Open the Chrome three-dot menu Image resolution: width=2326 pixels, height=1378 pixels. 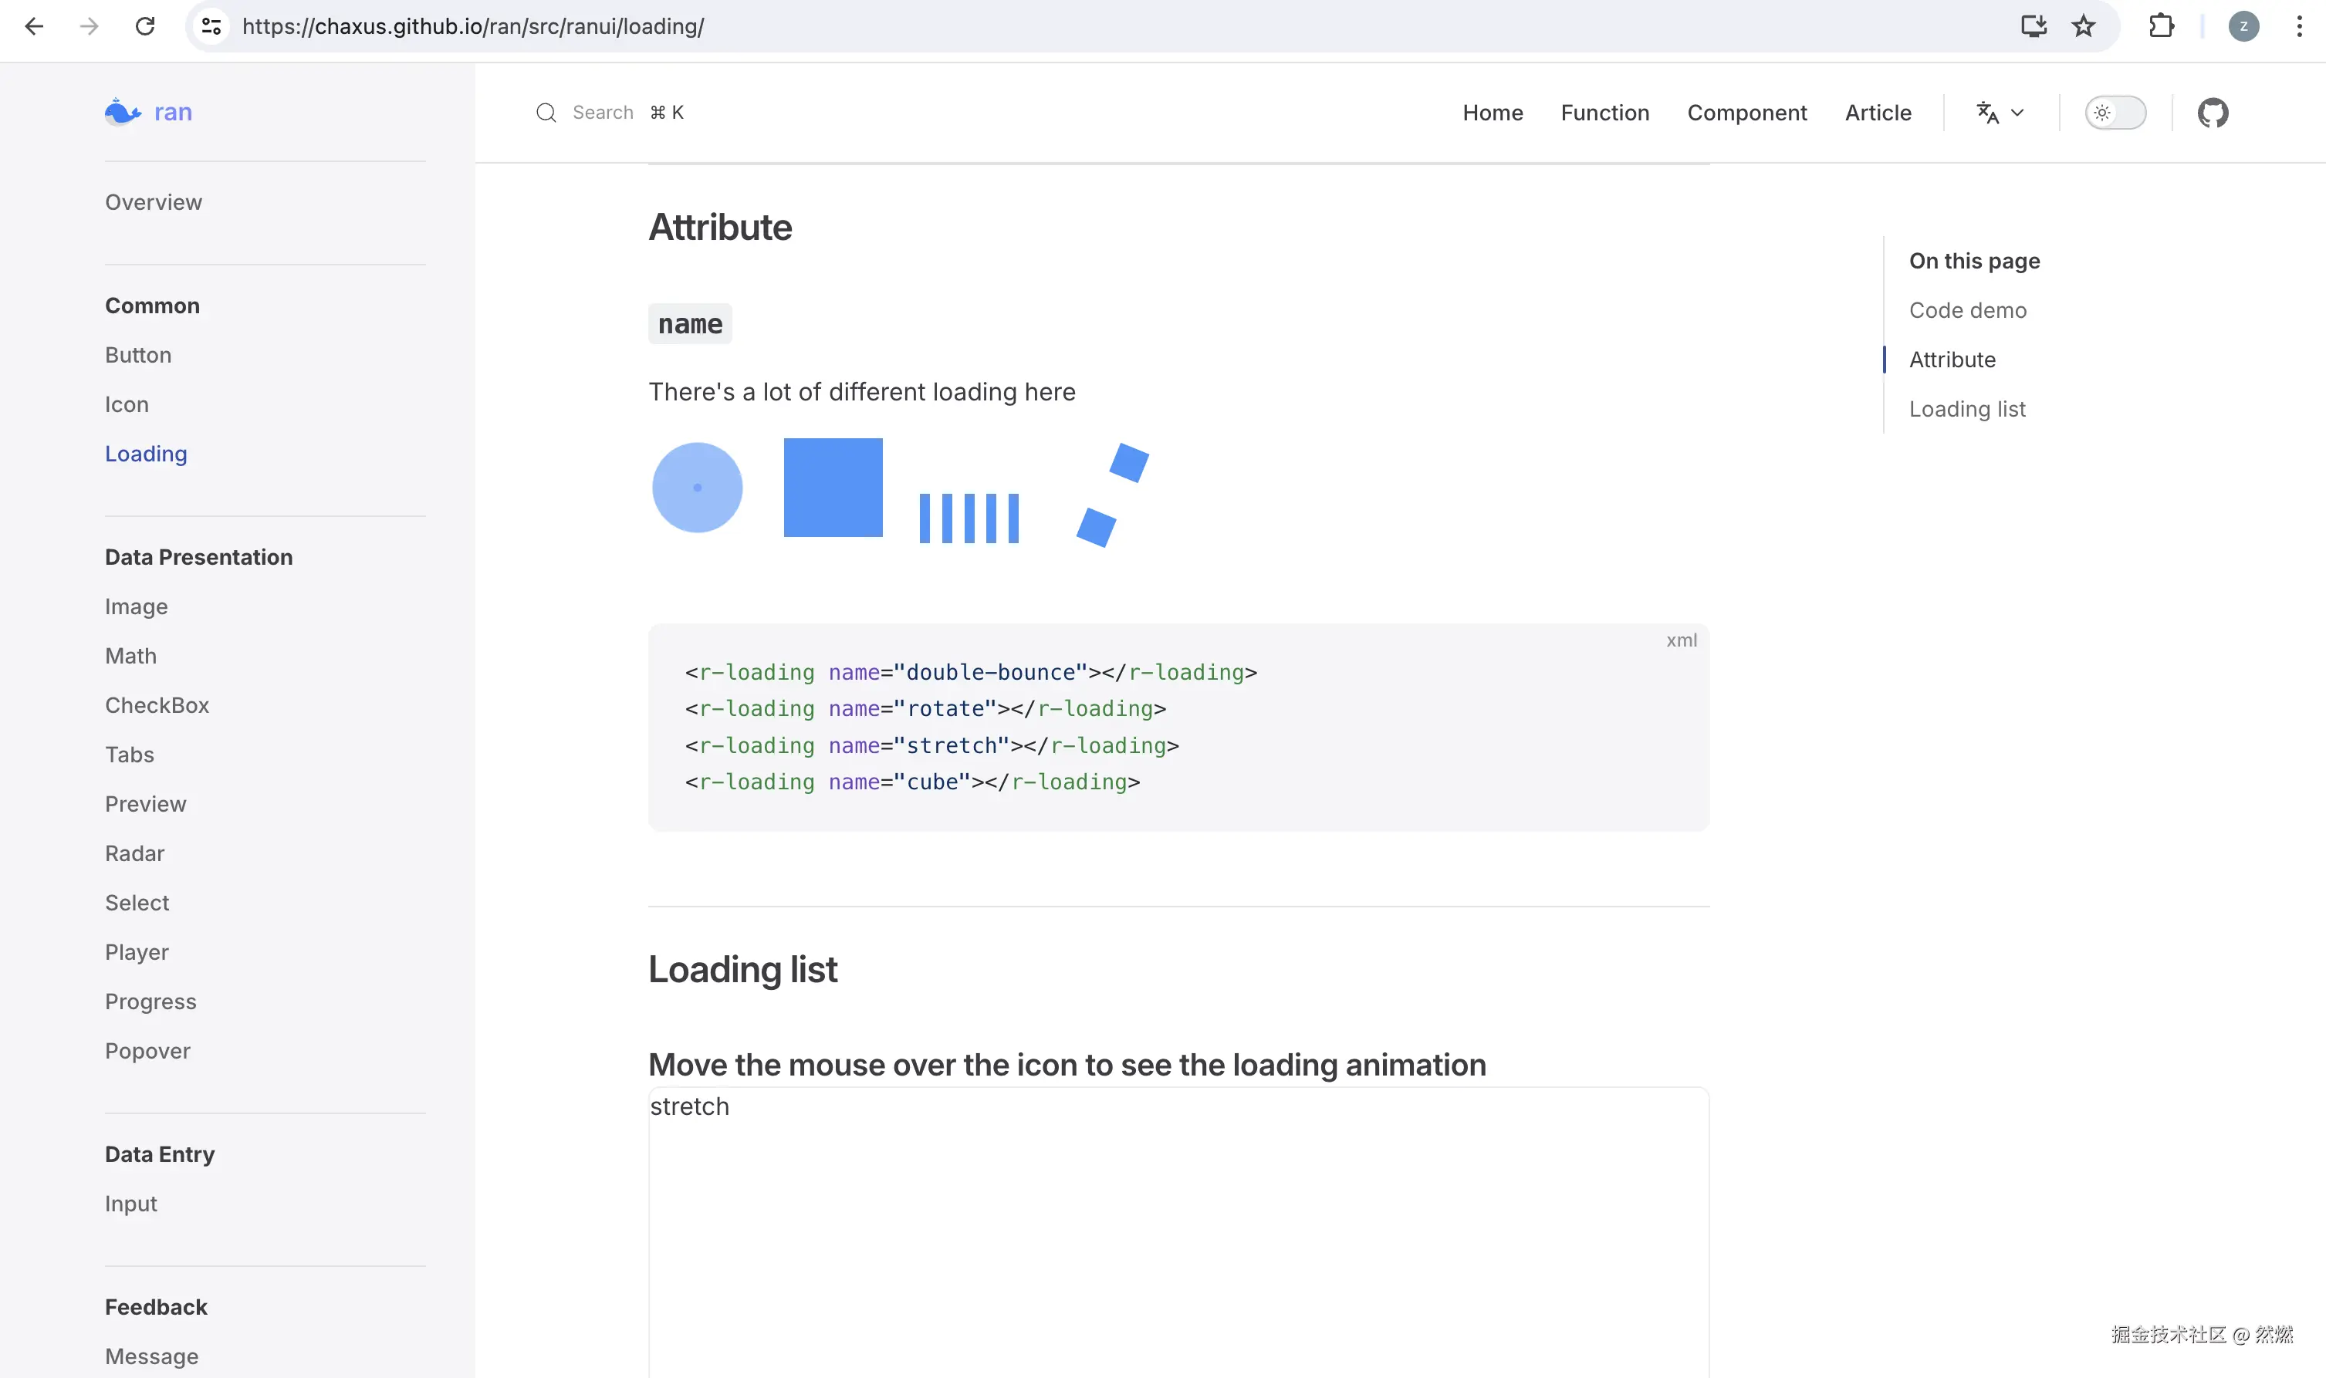(2299, 26)
